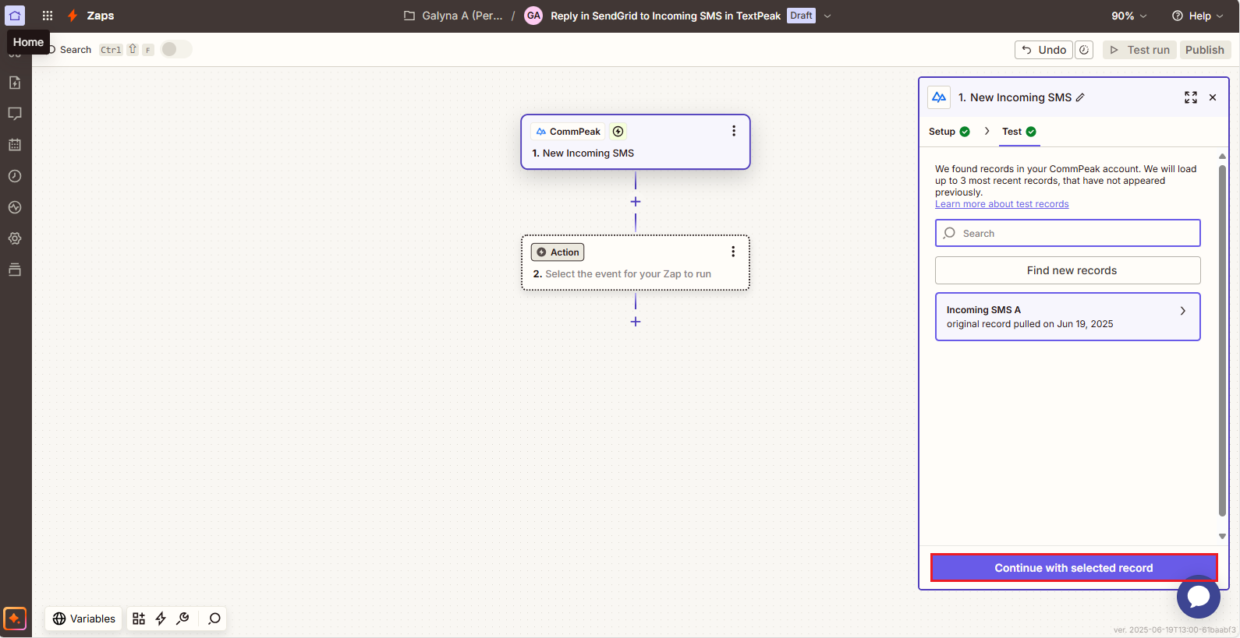The width and height of the screenshot is (1240, 638).
Task: Open the Galyna A folder breadcrumb
Action: (x=453, y=16)
